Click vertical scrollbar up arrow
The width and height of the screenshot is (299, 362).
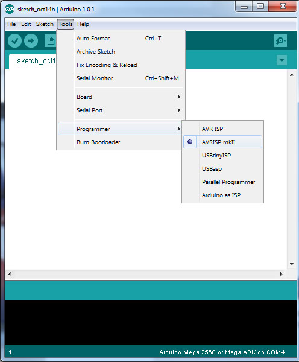pos(292,75)
